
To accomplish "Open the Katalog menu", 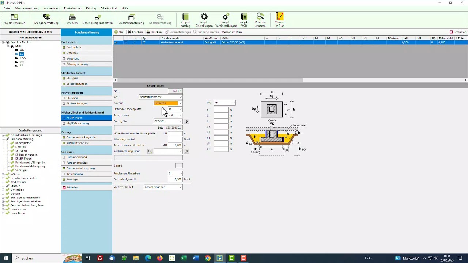I will click(x=91, y=8).
